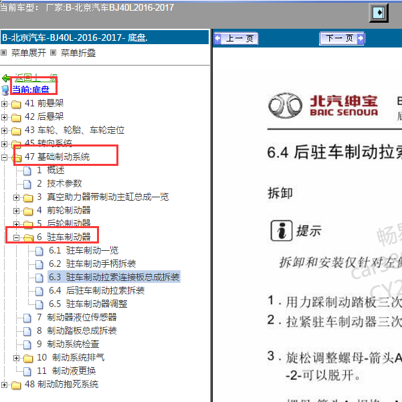Open the 2 技术参数 page
This screenshot has height=402, width=402.
coord(60,183)
